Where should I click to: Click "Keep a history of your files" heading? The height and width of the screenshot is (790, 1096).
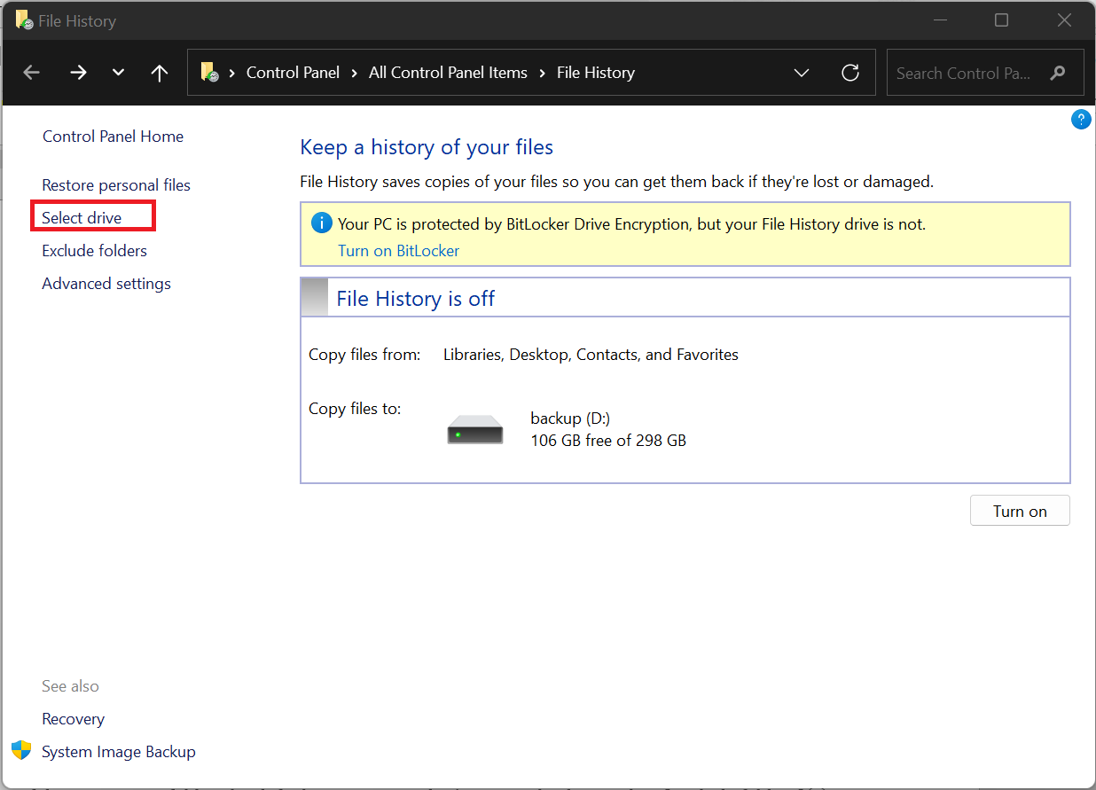(x=427, y=147)
